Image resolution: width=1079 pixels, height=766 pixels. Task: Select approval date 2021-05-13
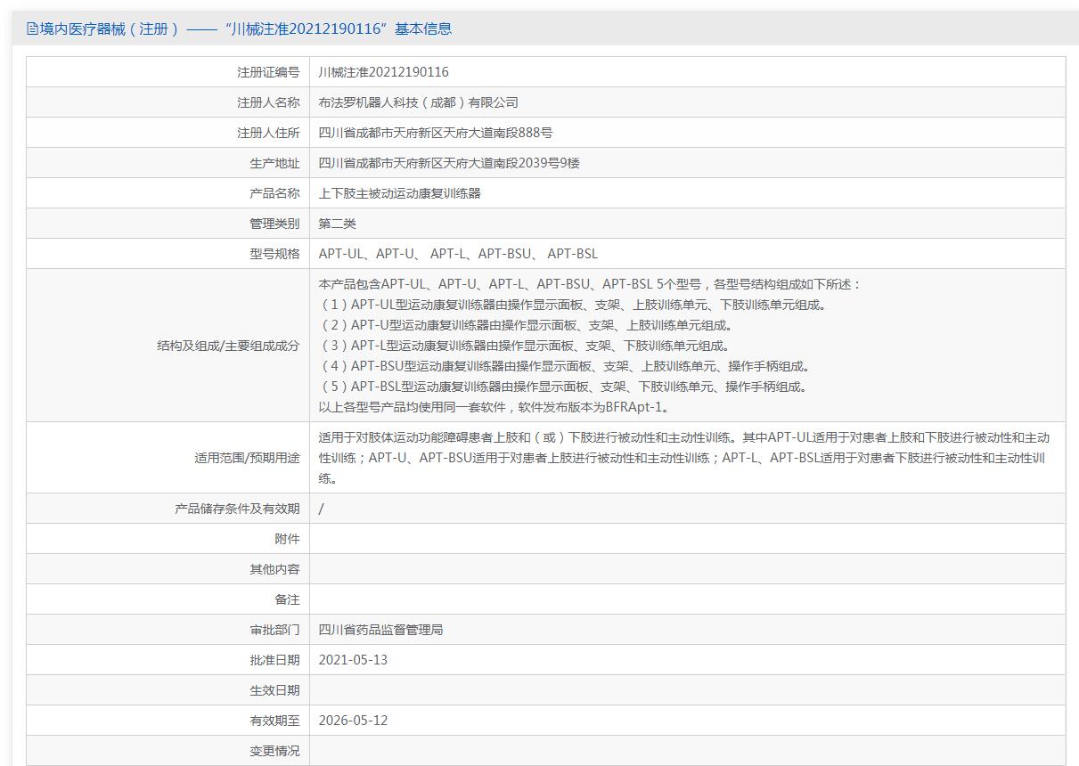click(x=353, y=660)
